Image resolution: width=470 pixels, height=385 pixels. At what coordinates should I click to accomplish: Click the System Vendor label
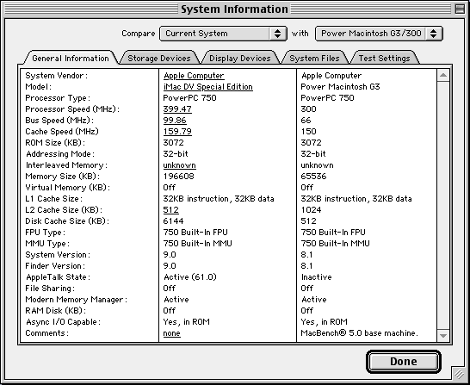[56, 76]
